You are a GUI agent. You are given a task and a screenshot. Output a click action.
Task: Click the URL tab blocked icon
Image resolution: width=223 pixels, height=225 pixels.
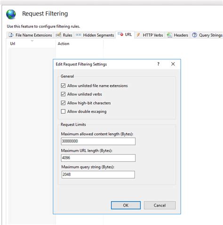tap(120, 34)
